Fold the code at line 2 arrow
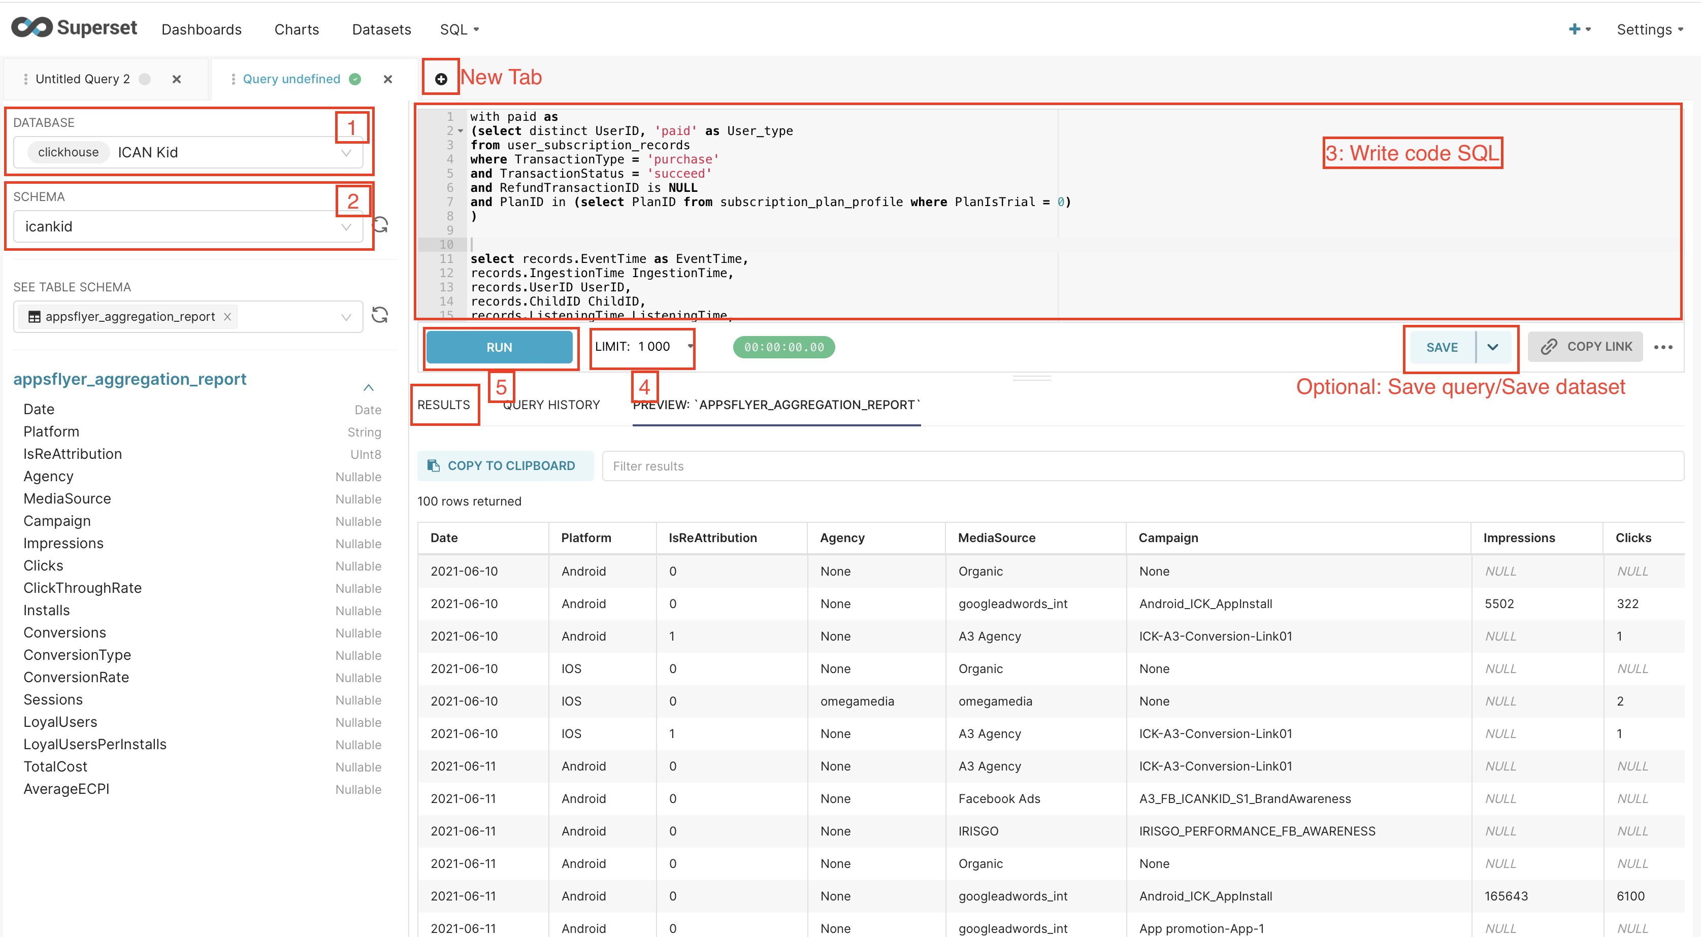 click(460, 131)
